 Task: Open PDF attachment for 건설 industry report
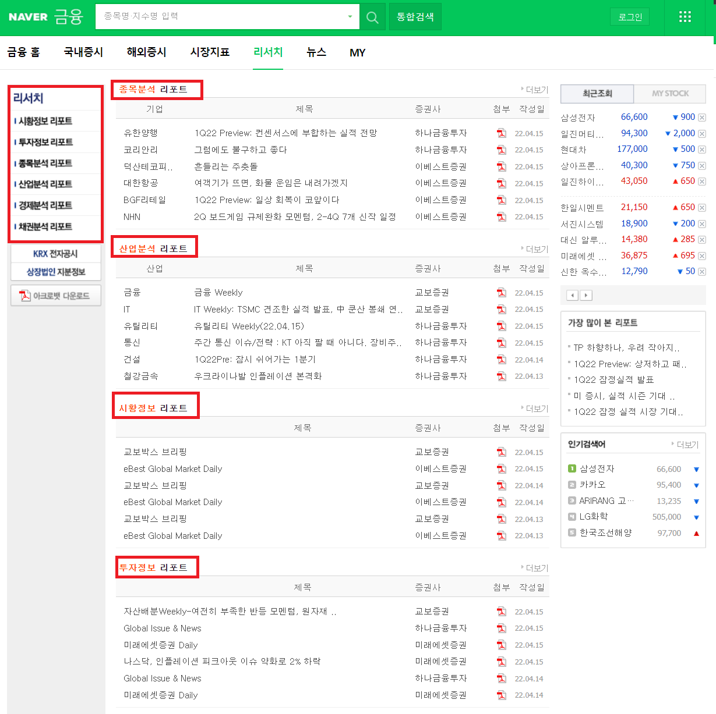pyautogui.click(x=501, y=360)
